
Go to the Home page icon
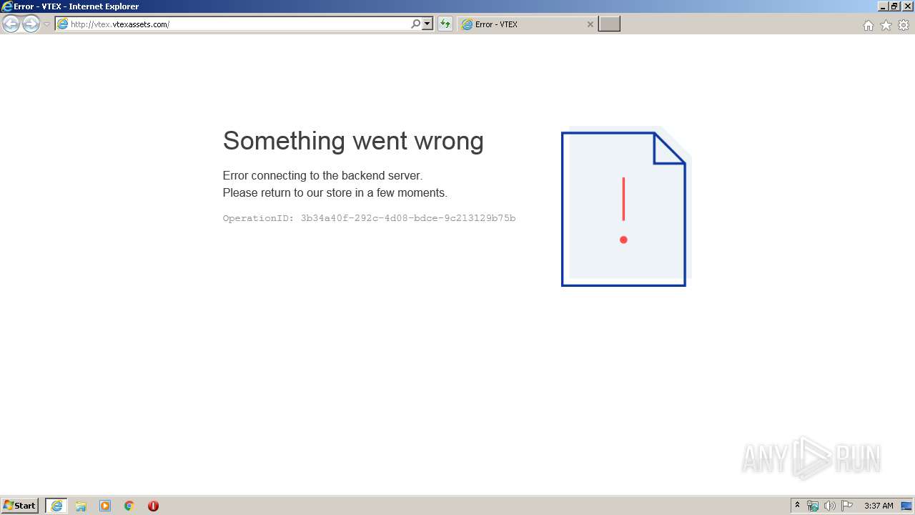pyautogui.click(x=868, y=25)
